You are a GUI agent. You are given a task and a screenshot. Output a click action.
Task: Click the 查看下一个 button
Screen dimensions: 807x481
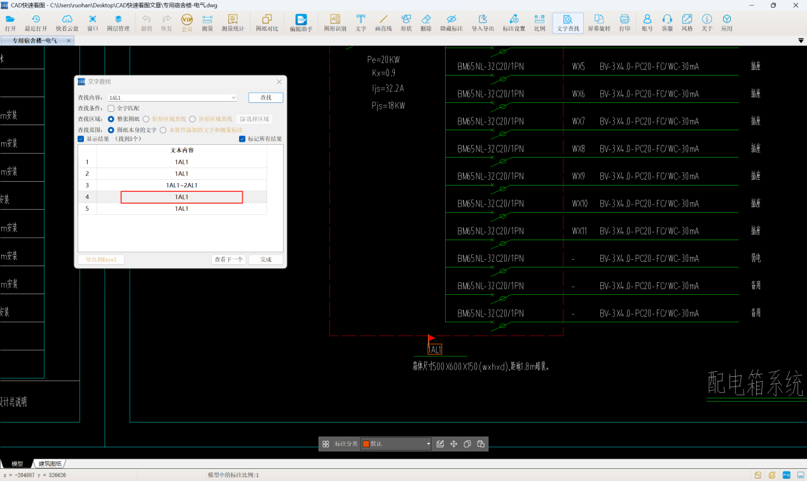click(228, 259)
